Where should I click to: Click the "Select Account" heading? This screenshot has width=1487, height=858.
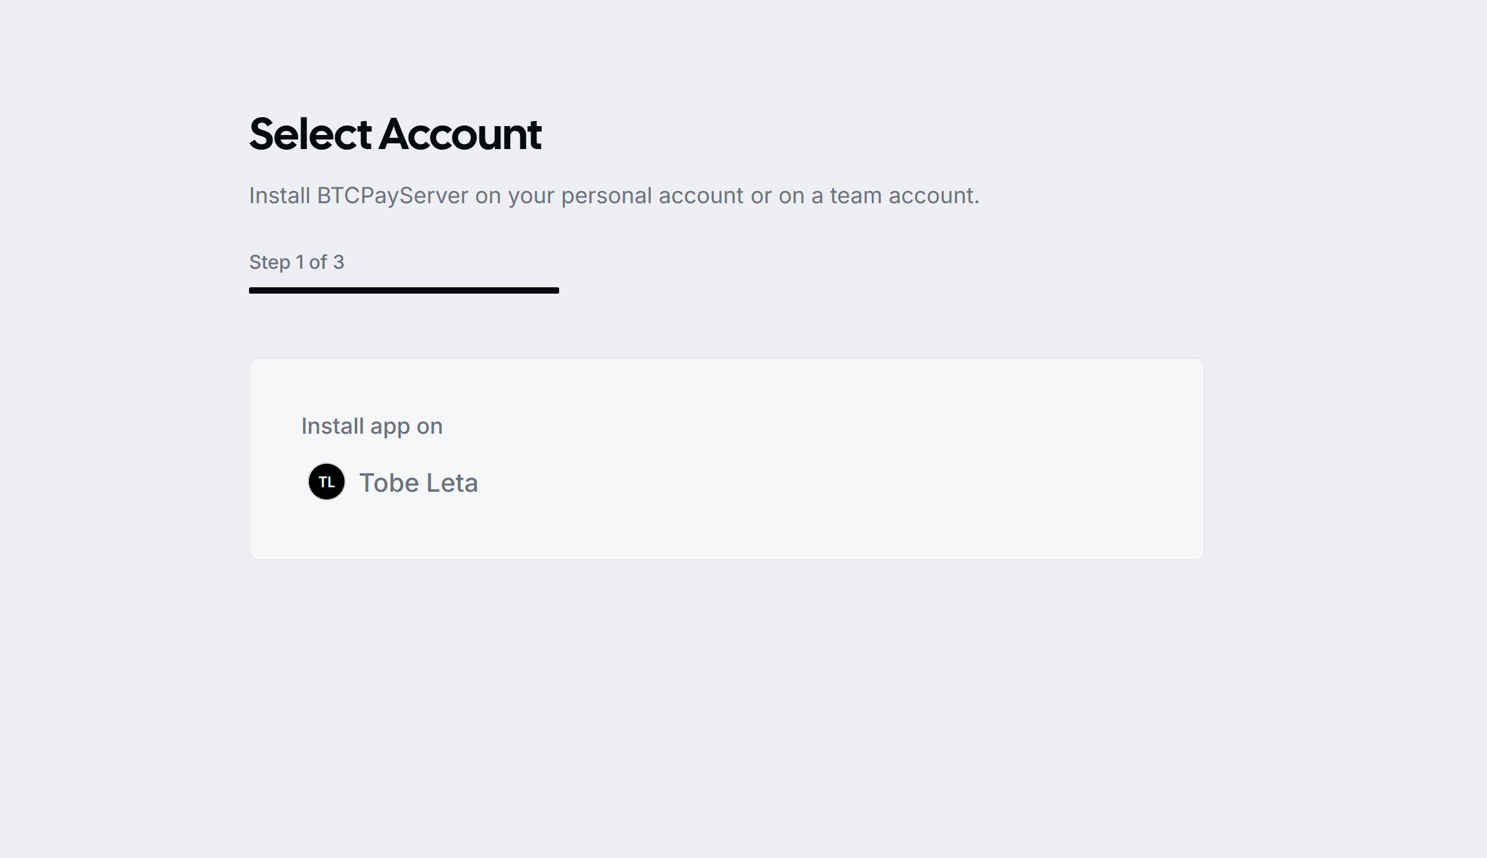tap(395, 134)
